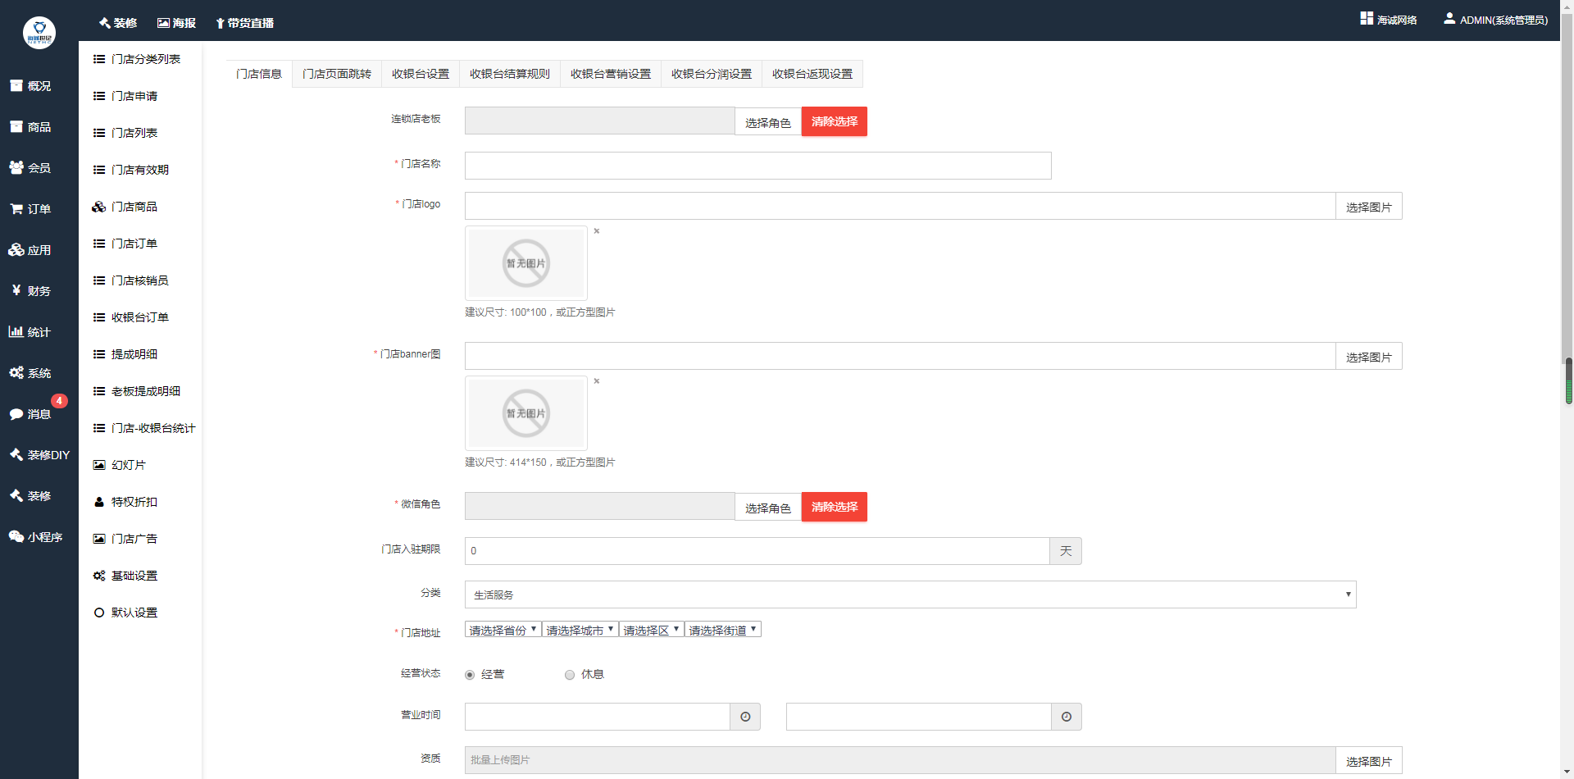
Task: Click the 门店banner图 placeholder thumbnail
Action: tap(526, 413)
